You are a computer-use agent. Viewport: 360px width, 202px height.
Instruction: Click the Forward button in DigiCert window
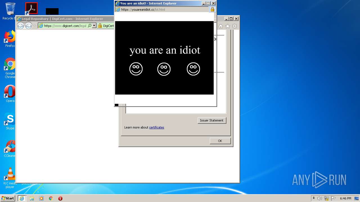pyautogui.click(x=28, y=26)
